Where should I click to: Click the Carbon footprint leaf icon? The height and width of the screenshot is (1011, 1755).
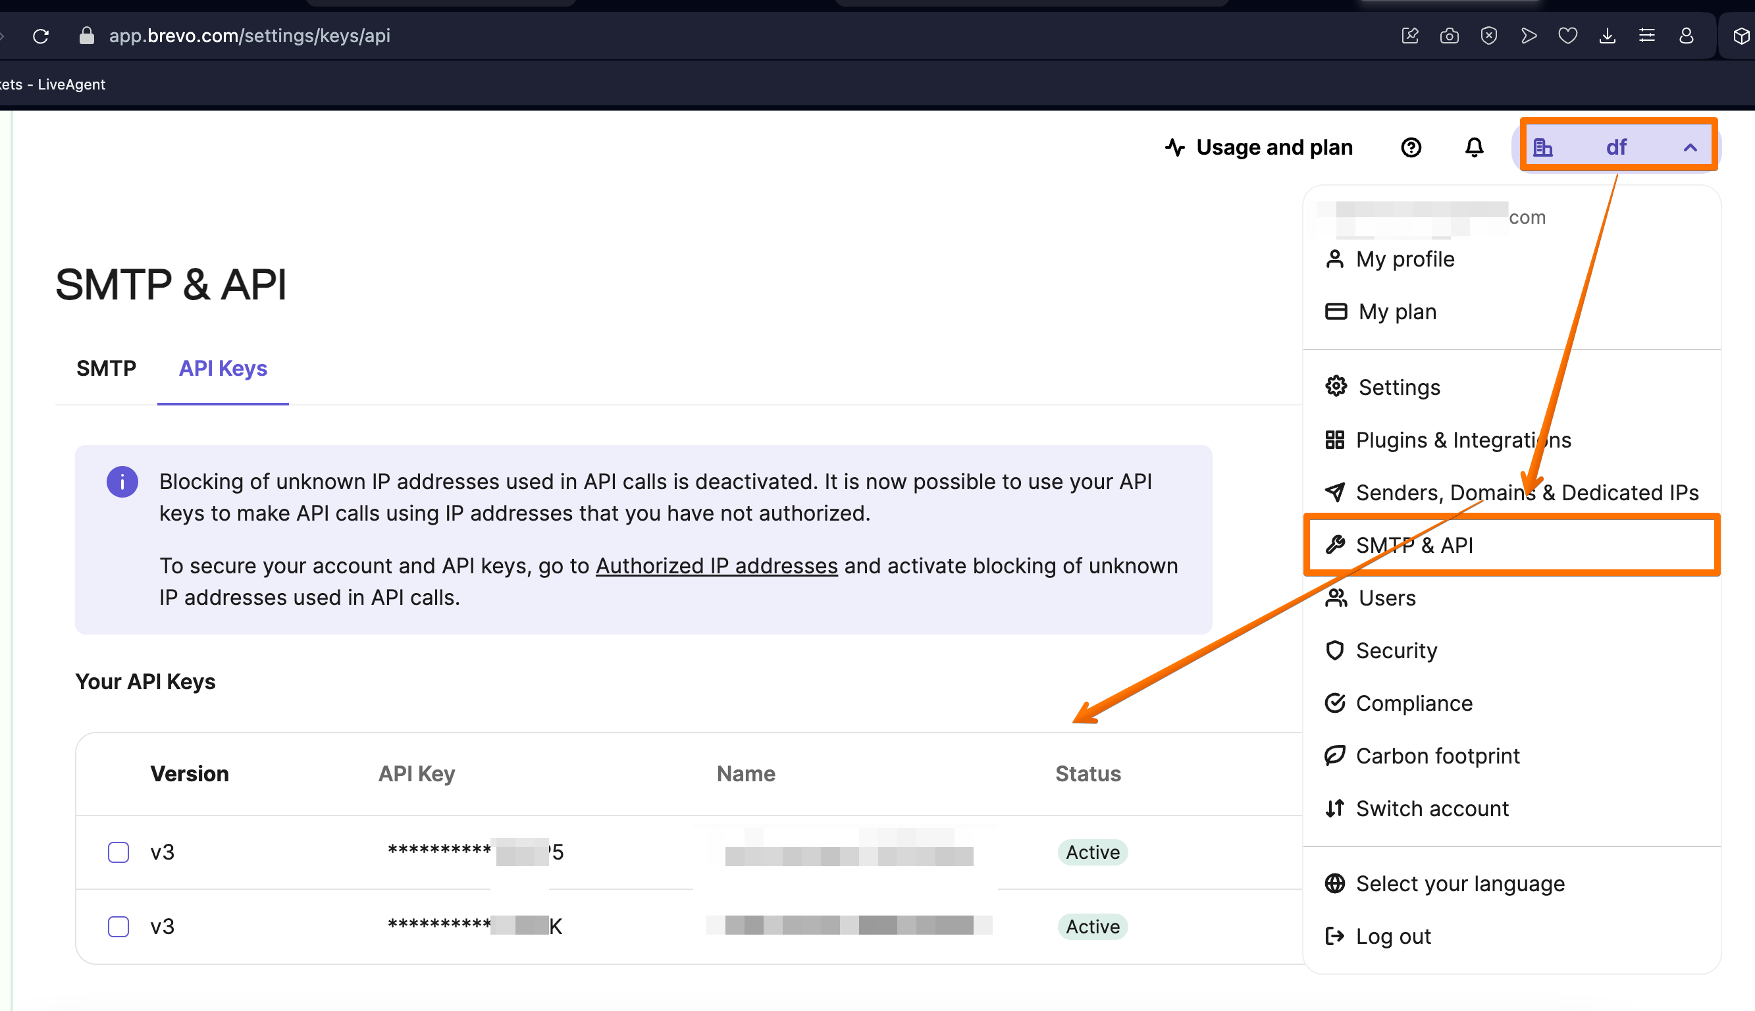1336,756
